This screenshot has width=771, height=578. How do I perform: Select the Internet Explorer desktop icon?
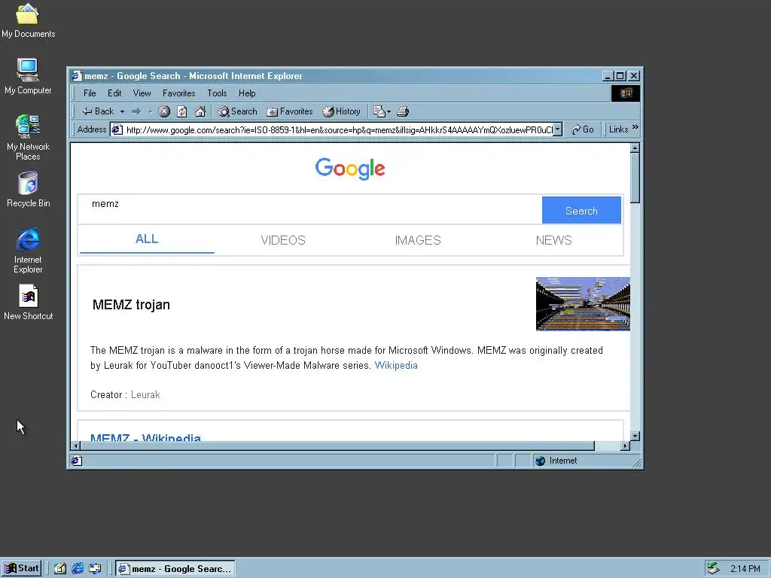[x=28, y=250]
